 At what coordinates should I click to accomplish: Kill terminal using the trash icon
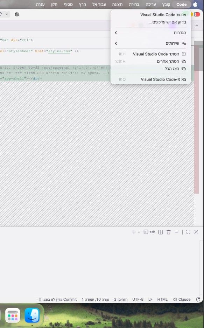168,232
